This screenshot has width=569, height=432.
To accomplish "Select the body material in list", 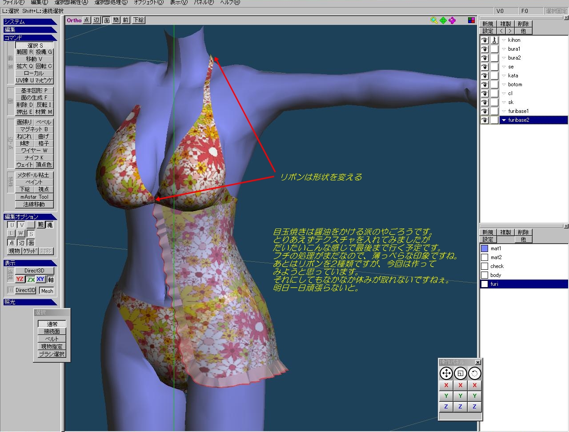I will pos(496,275).
